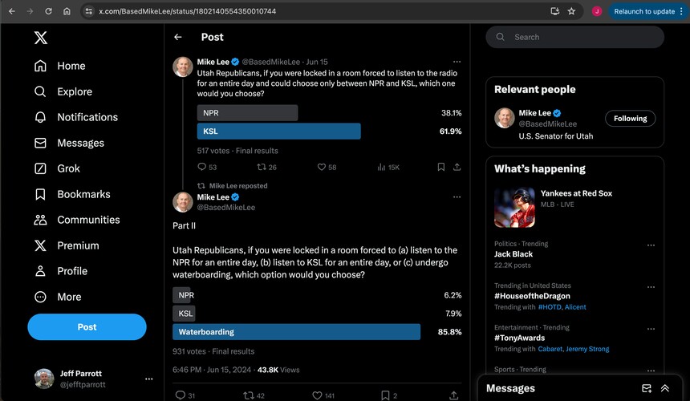This screenshot has width=690, height=401.
Task: Bookmark this page with the browser star
Action: [571, 11]
